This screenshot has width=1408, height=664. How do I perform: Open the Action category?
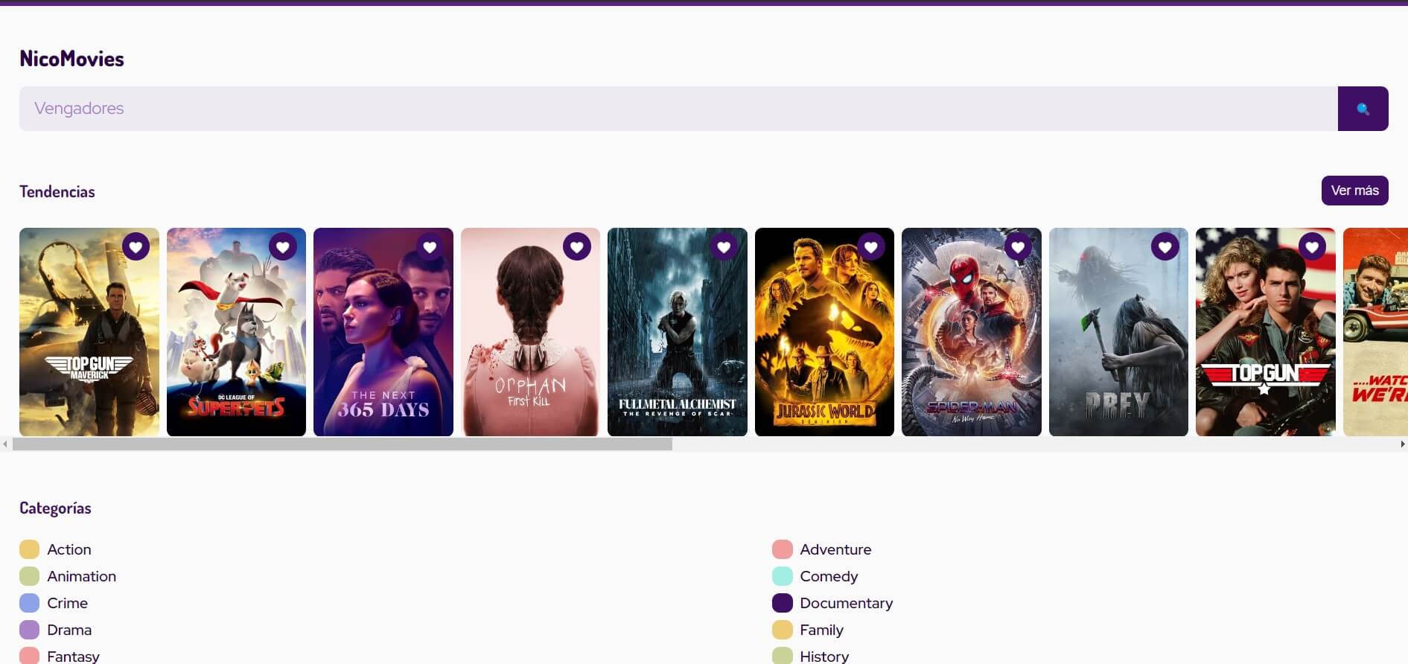69,549
